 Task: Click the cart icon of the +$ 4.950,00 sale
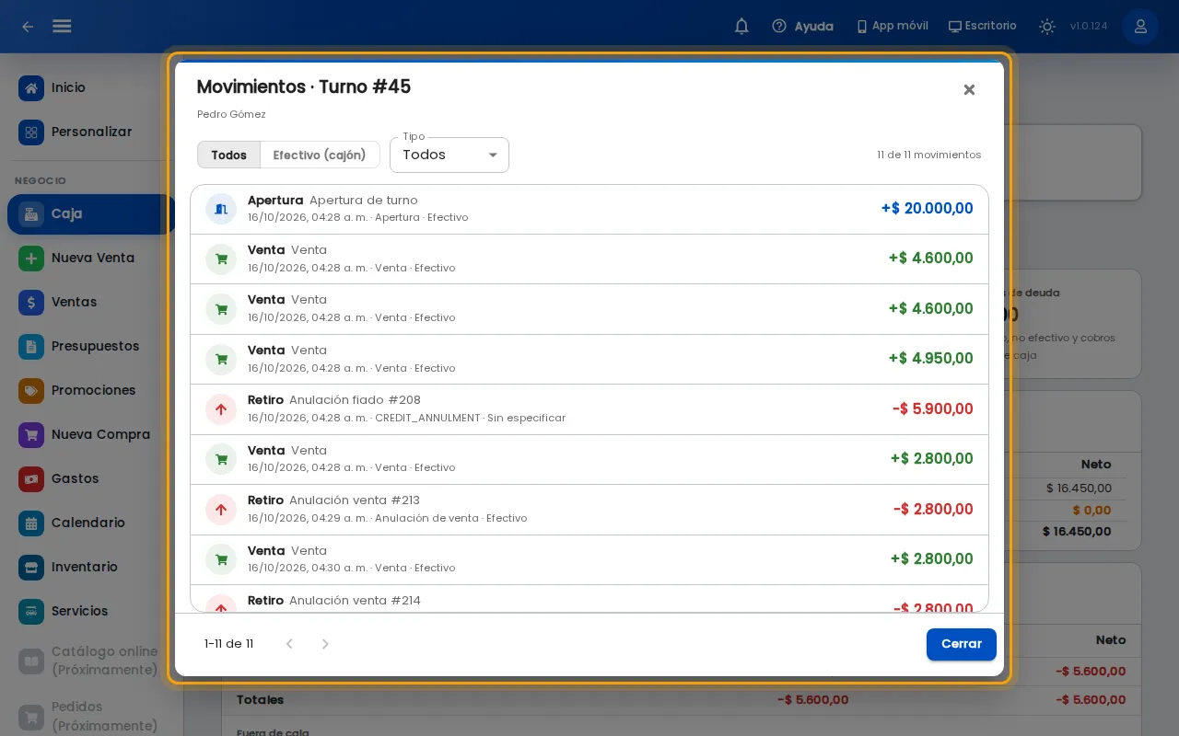tap(221, 359)
